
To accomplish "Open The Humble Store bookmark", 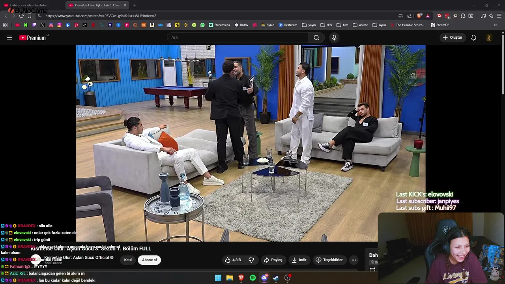I will [407, 25].
